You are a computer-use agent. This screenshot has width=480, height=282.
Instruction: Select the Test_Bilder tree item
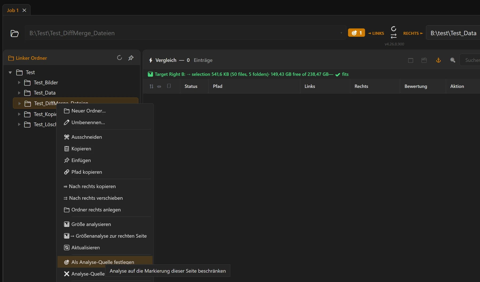pyautogui.click(x=46, y=82)
